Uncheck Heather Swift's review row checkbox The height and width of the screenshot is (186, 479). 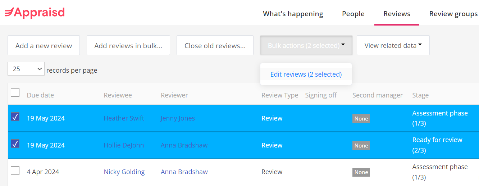click(x=15, y=117)
